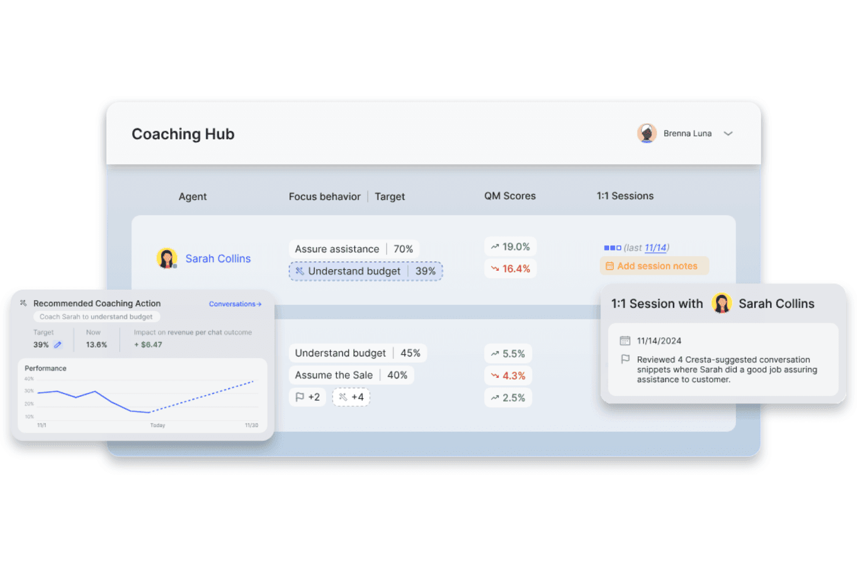Click wand icon beside Recommended Coaching Action
Viewport: 857px width, 571px height.
23,303
